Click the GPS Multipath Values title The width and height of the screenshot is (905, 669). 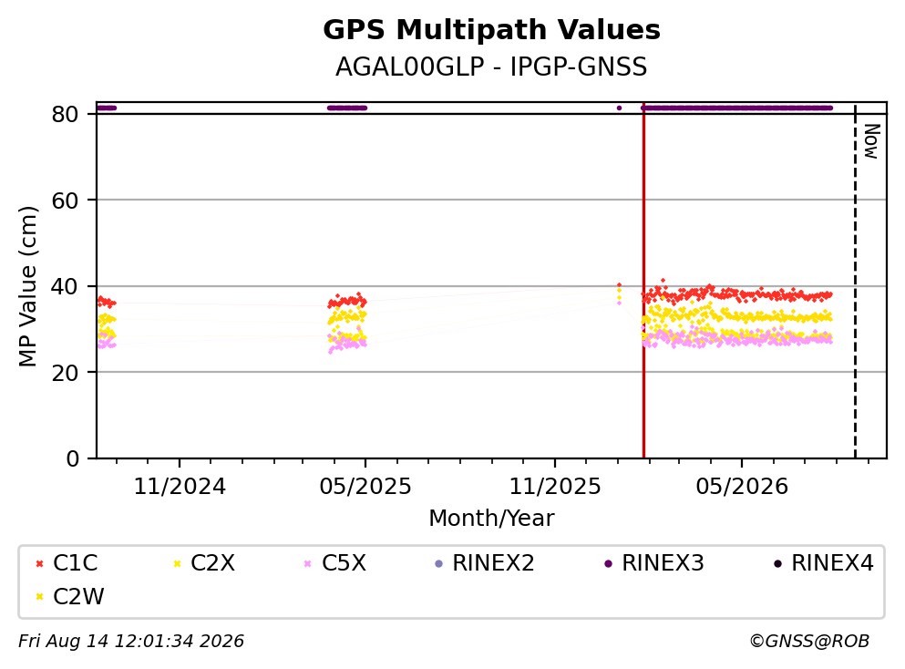coord(492,29)
